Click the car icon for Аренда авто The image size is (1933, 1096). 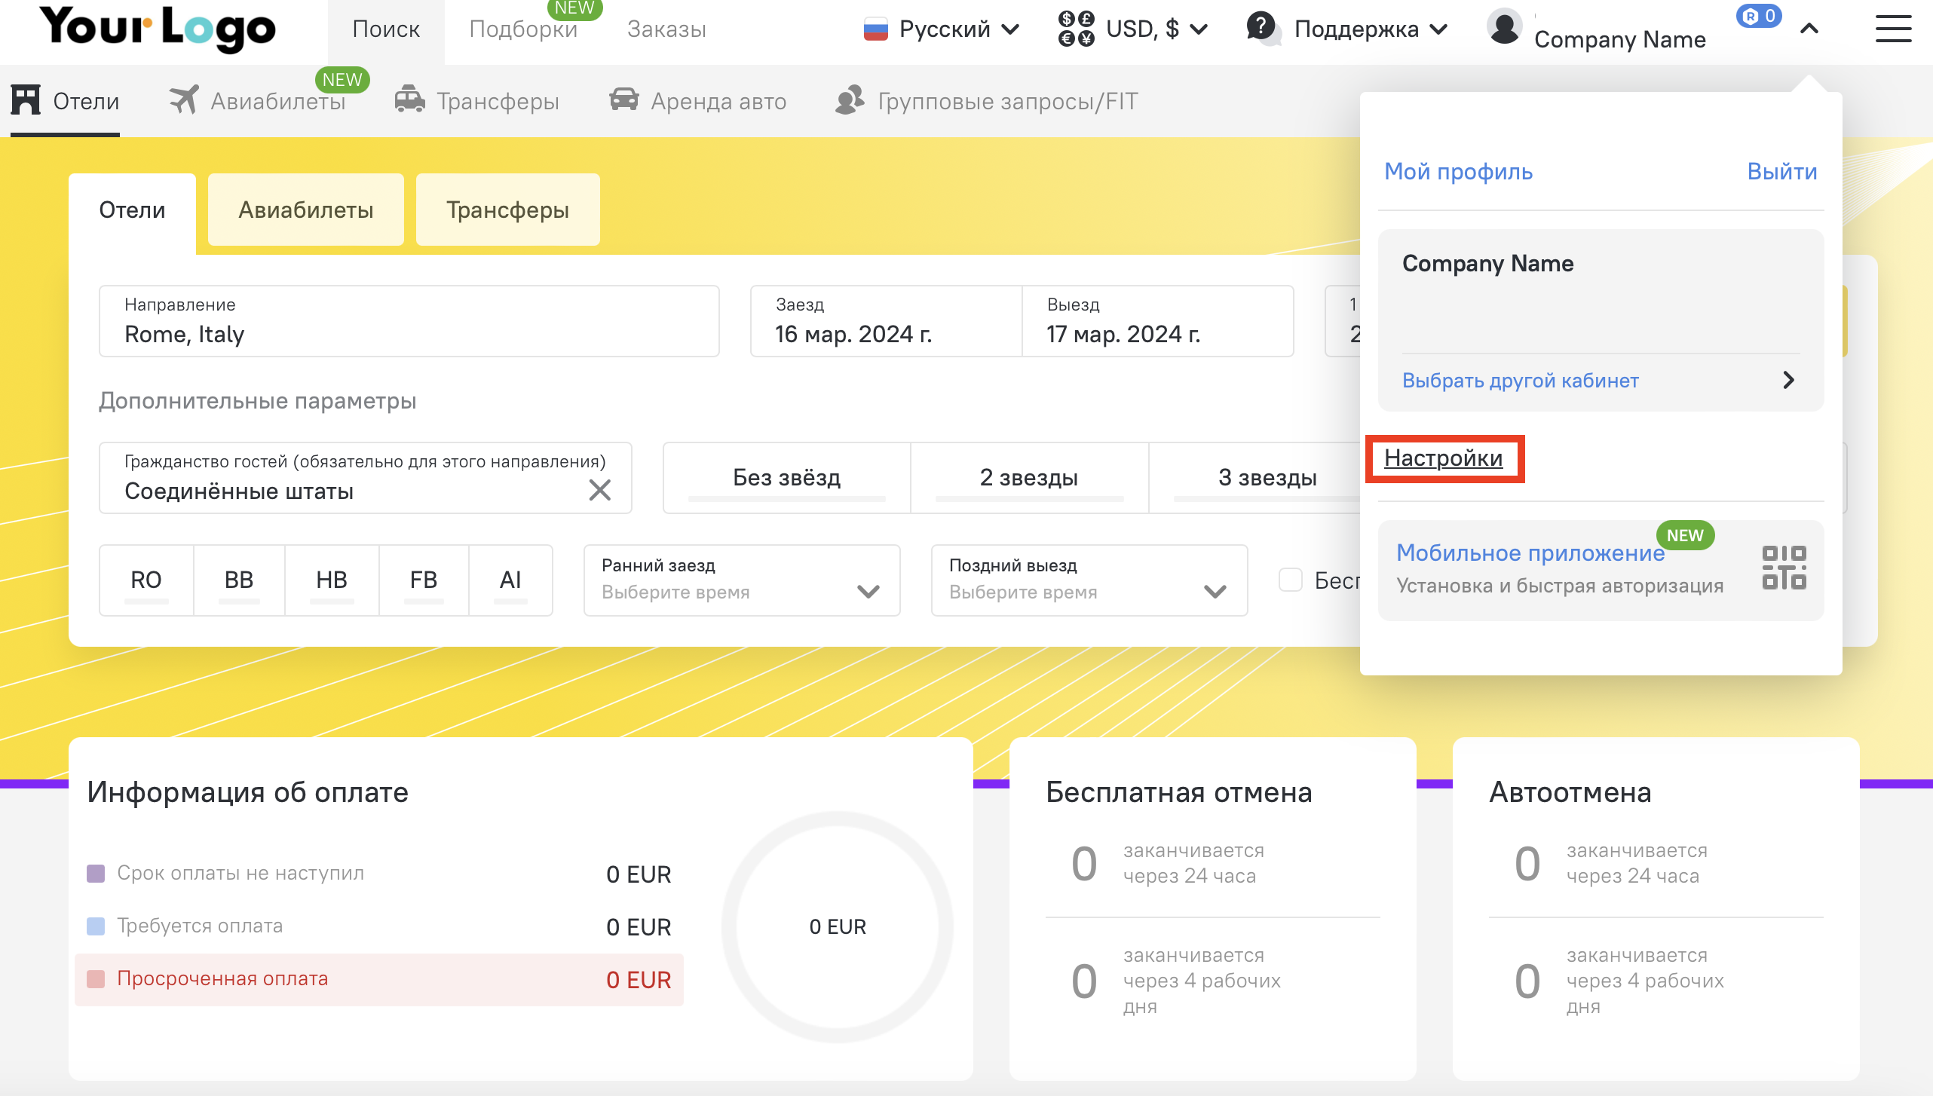(x=624, y=100)
